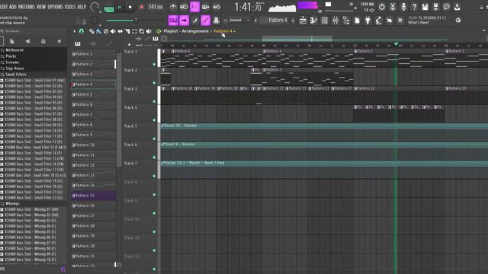Open the ADD menu
Viewport: 488px width, 274px height.
tap(13, 7)
